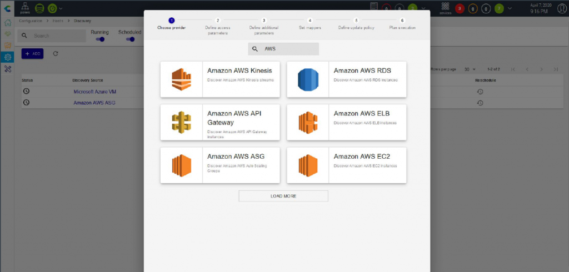Open the Amazon AWS ASG job in table
Image resolution: width=569 pixels, height=272 pixels.
click(94, 103)
